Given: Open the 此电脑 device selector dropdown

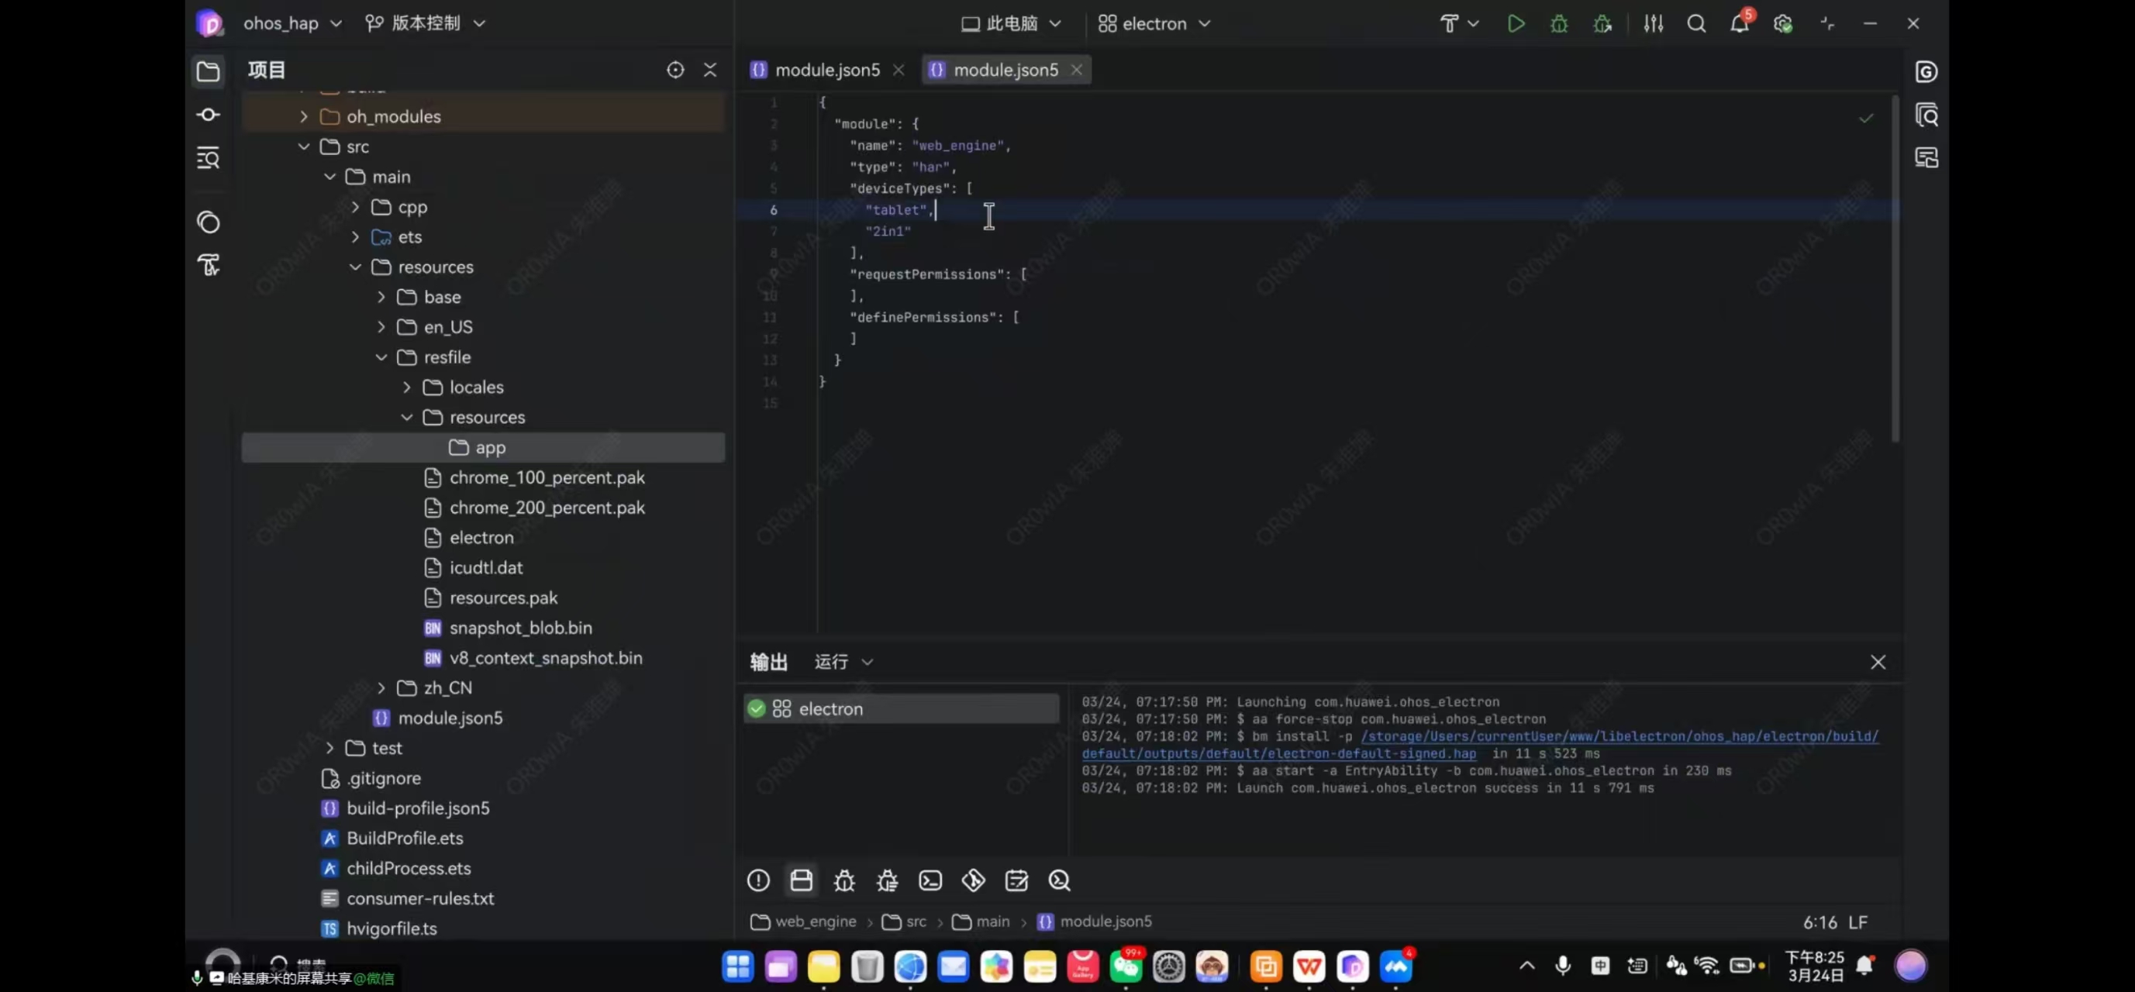Looking at the screenshot, I should pyautogui.click(x=1011, y=23).
